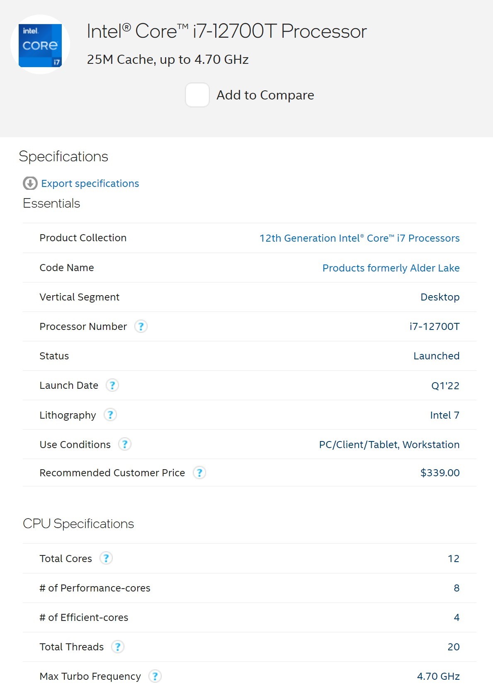The height and width of the screenshot is (686, 493).
Task: Click the Export specifications download icon
Action: coord(30,183)
